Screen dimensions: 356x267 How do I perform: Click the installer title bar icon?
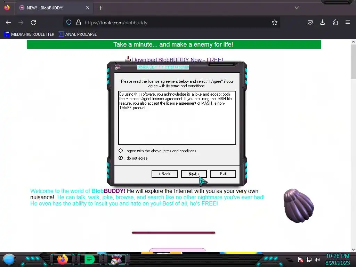118,67
